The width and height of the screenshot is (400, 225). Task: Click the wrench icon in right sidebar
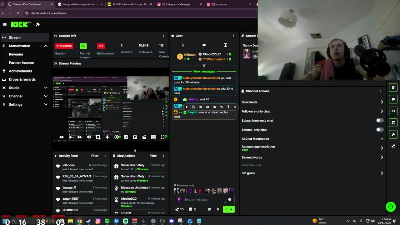point(393,134)
